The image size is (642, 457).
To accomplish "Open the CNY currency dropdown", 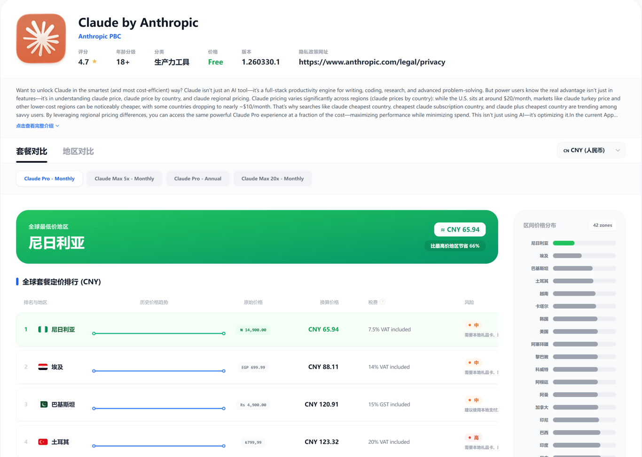I will point(591,150).
